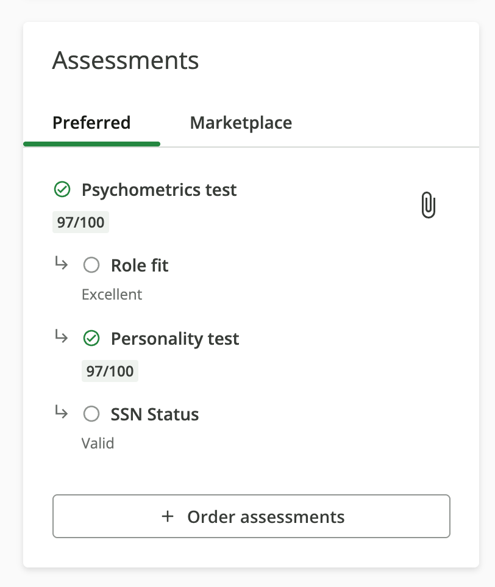Open the paperclip attachment for Psychometrics test
495x587 pixels.
tap(429, 205)
